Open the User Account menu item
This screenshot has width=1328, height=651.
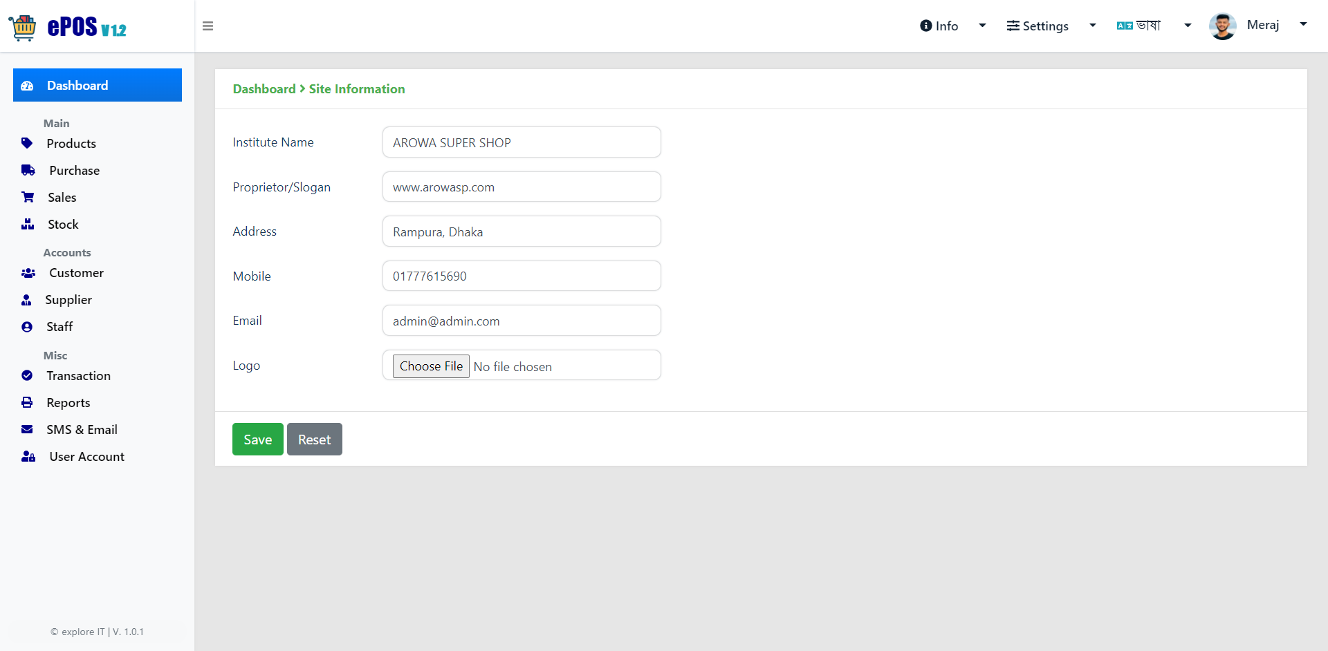(86, 456)
